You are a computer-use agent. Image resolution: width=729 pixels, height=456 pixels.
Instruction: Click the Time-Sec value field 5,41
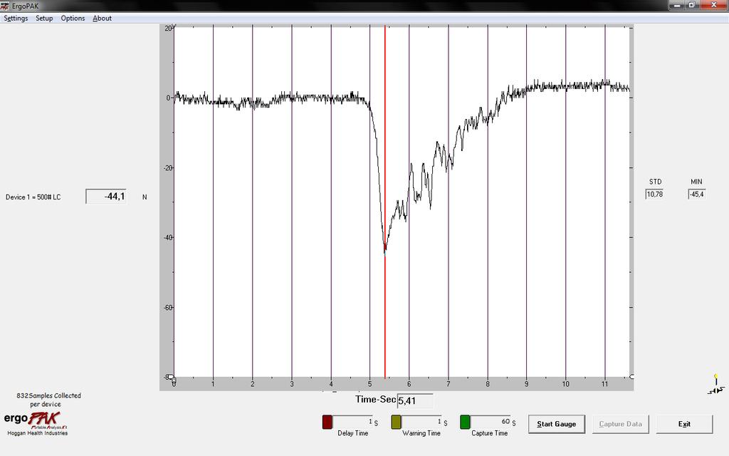coord(415,400)
